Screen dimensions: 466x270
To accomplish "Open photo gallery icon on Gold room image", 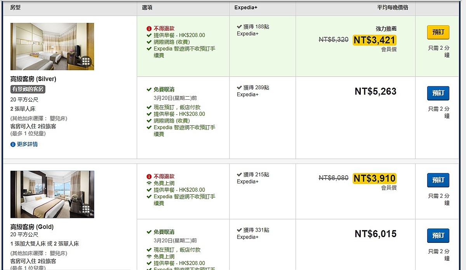I will tap(86, 209).
